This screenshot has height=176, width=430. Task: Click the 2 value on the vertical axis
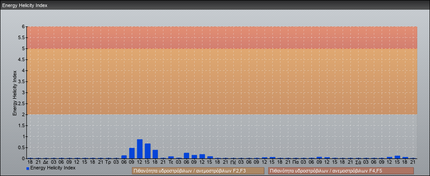(x=23, y=114)
